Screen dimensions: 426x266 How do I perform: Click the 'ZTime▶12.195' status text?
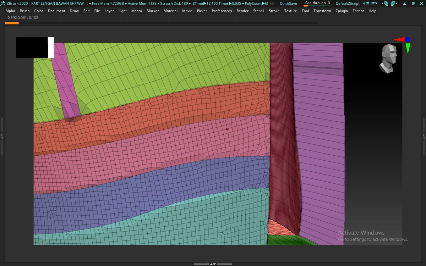tap(205, 3)
